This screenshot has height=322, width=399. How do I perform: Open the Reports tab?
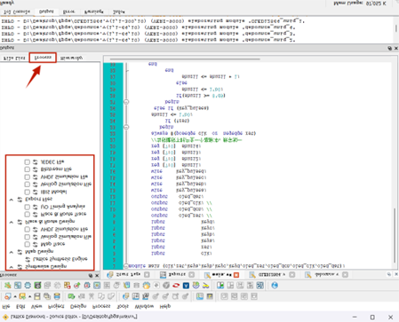pyautogui.click(x=177, y=275)
